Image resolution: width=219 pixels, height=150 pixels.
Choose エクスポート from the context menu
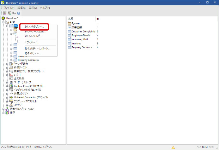tap(32, 42)
